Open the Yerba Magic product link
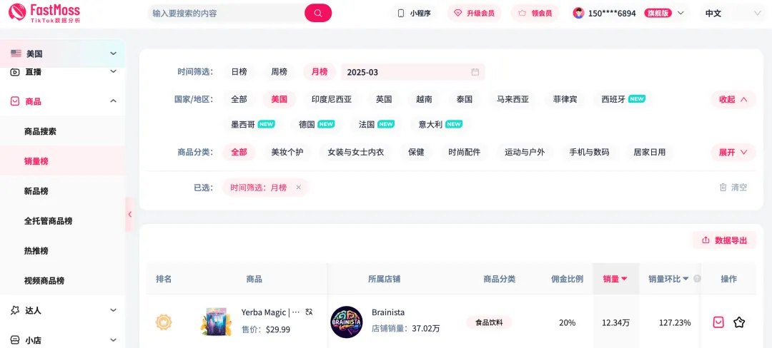The image size is (772, 348). coord(270,312)
